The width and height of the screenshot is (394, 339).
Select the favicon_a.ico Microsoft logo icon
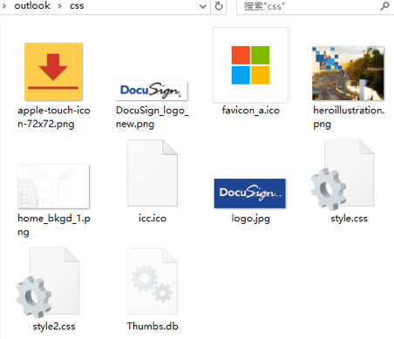tap(250, 65)
